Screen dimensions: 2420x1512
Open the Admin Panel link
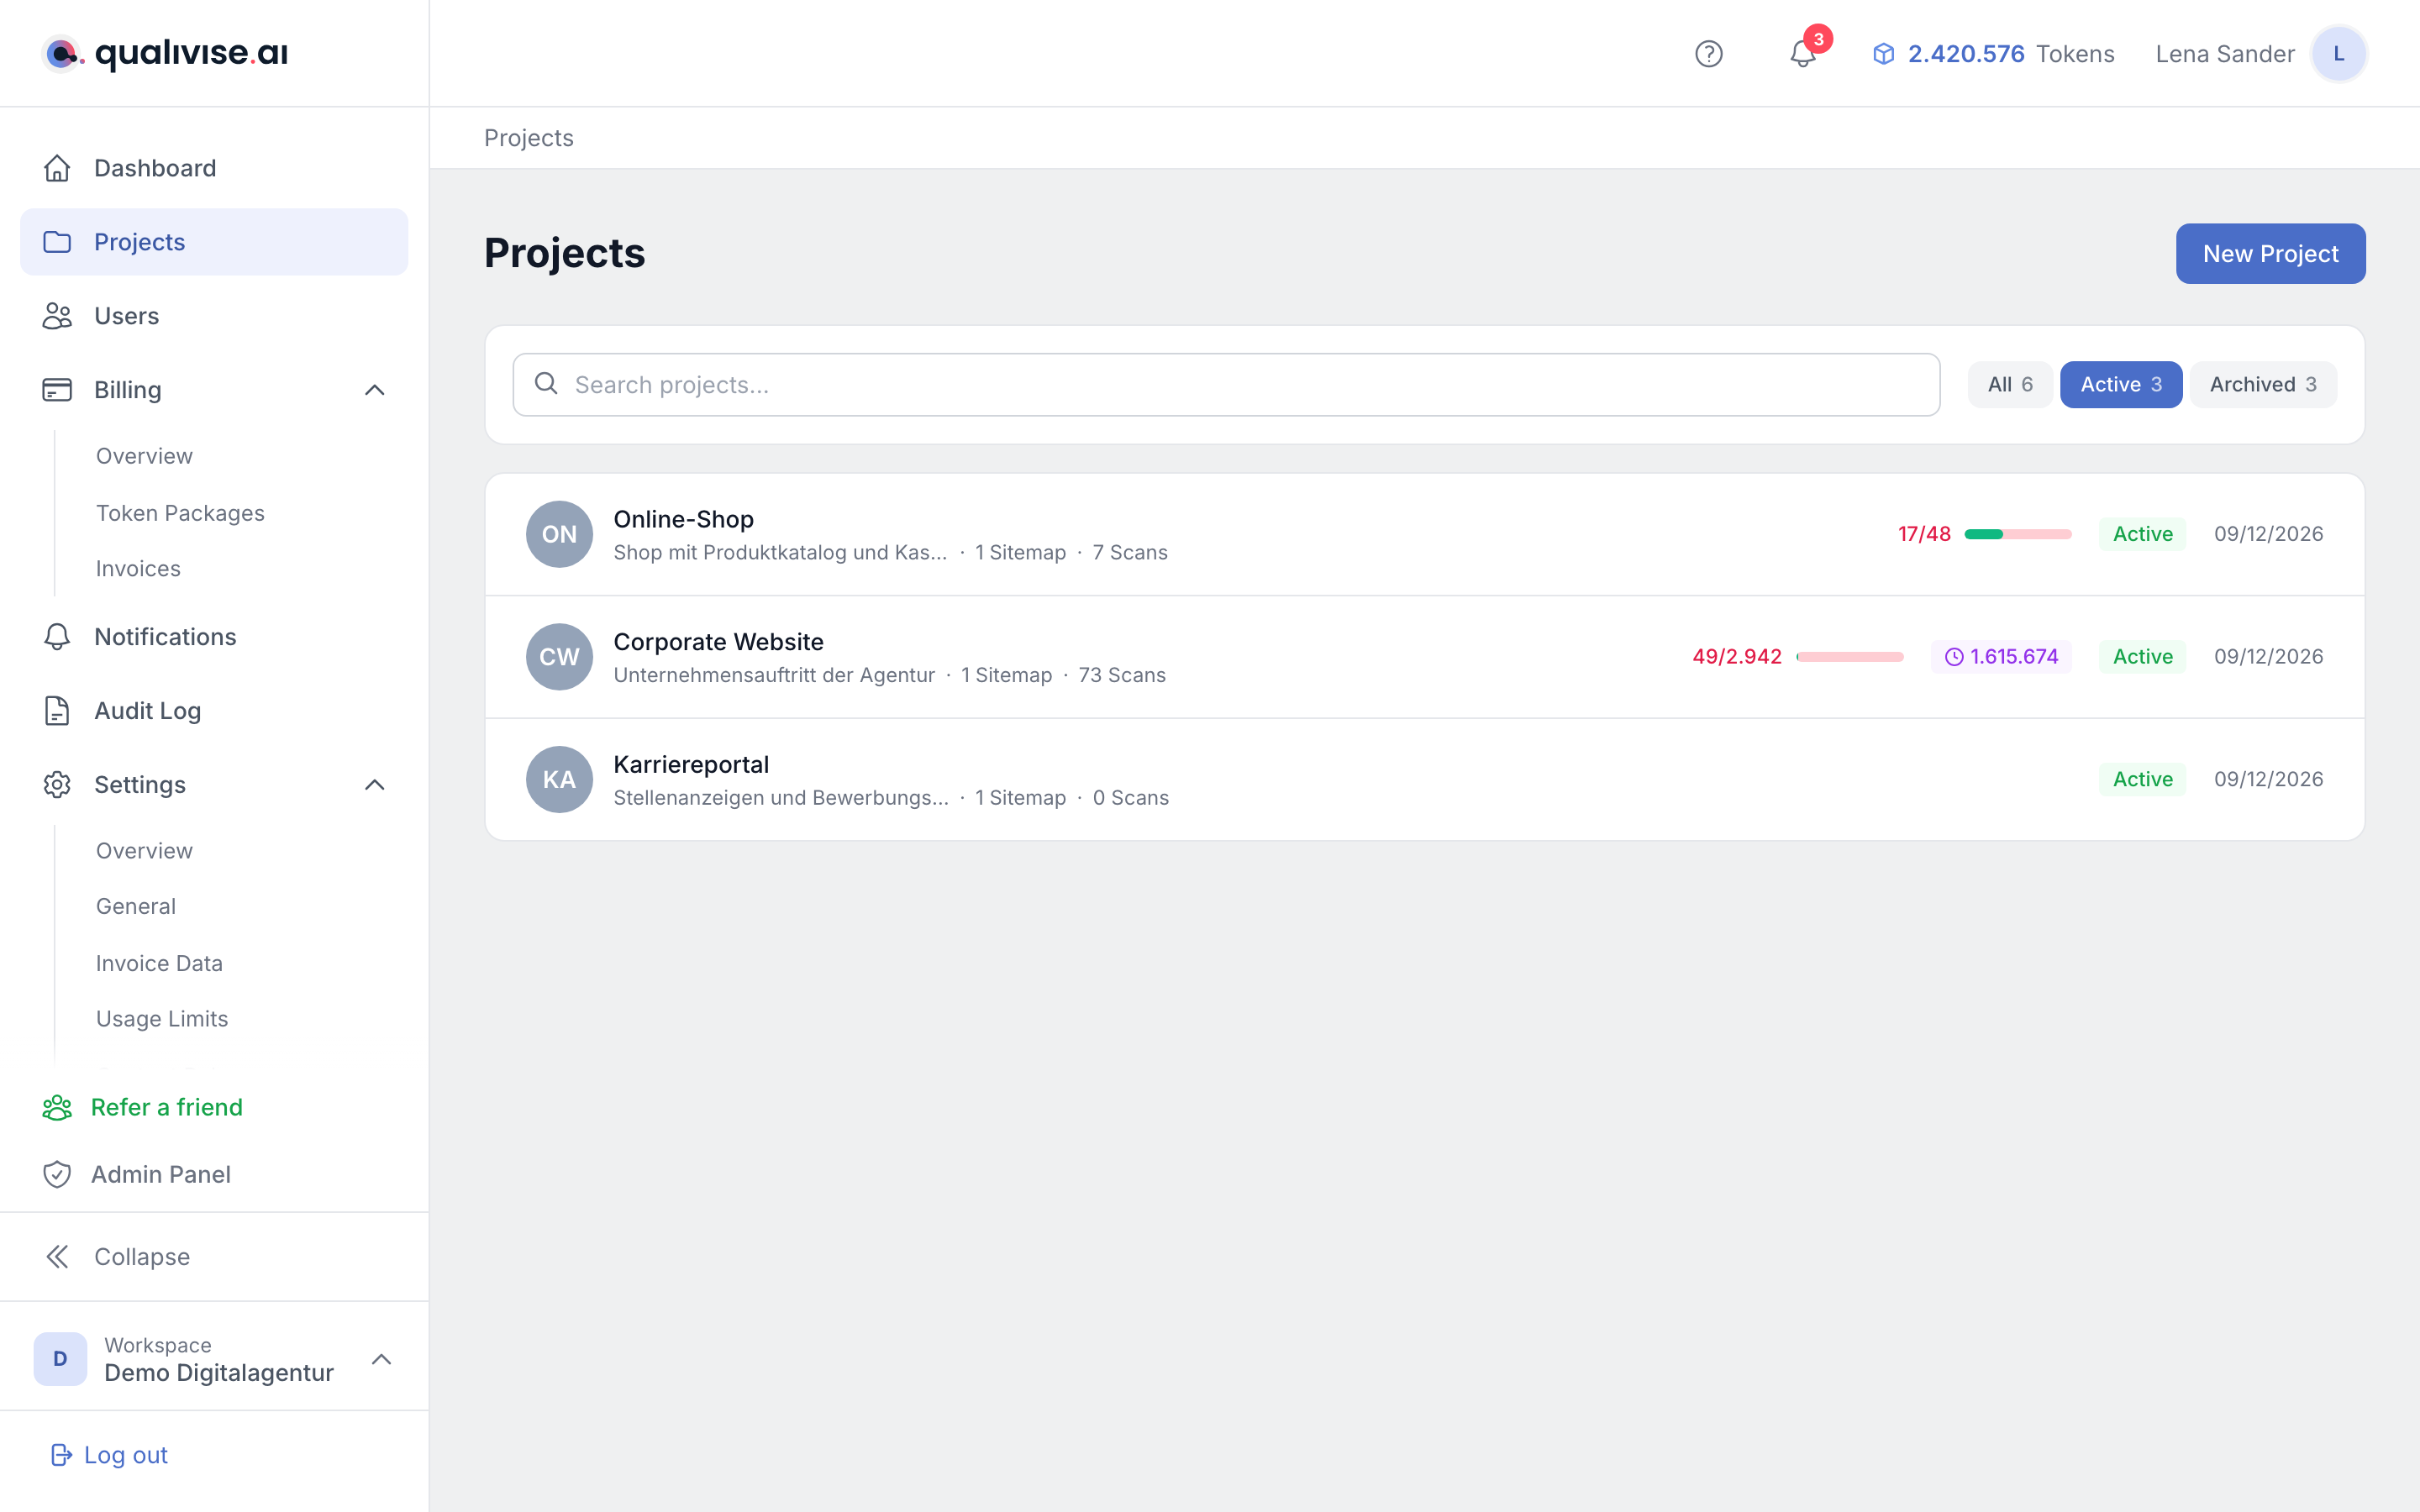click(160, 1174)
